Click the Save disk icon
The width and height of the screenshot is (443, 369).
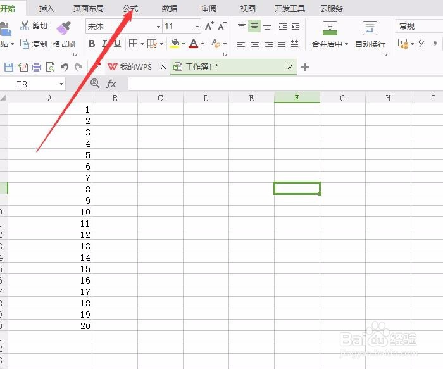[x=9, y=67]
